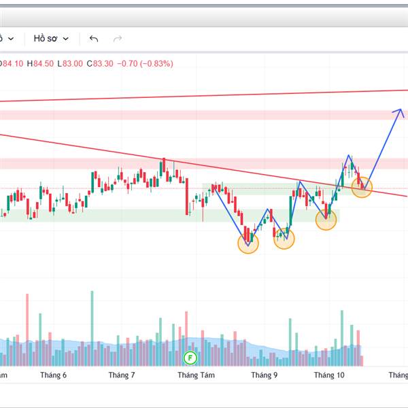This screenshot has width=408, height=408.
Task: Click the Tháng 7 axis label
Action: click(x=122, y=375)
